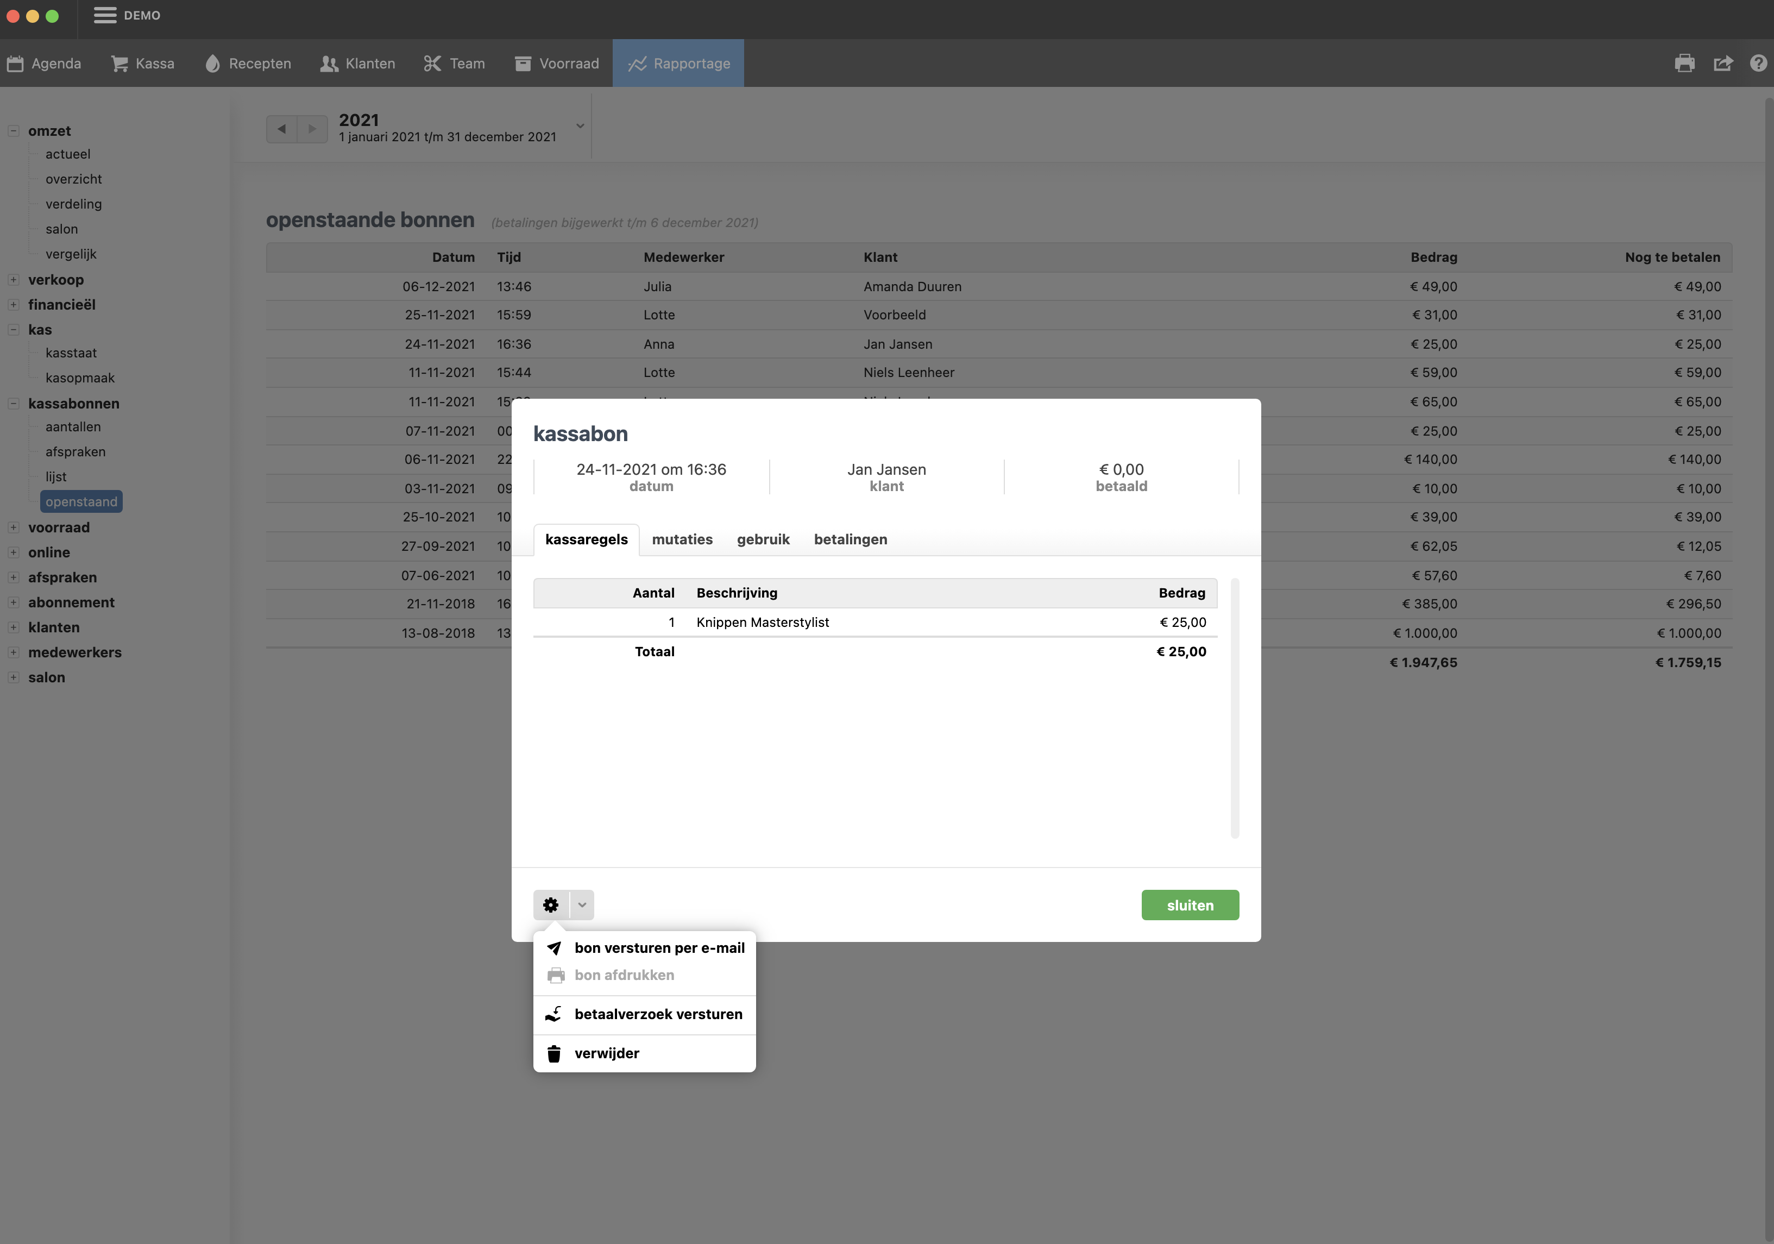Viewport: 1774px width, 1244px height.
Task: Click the dialog's vertical scrollbar
Action: (1235, 708)
